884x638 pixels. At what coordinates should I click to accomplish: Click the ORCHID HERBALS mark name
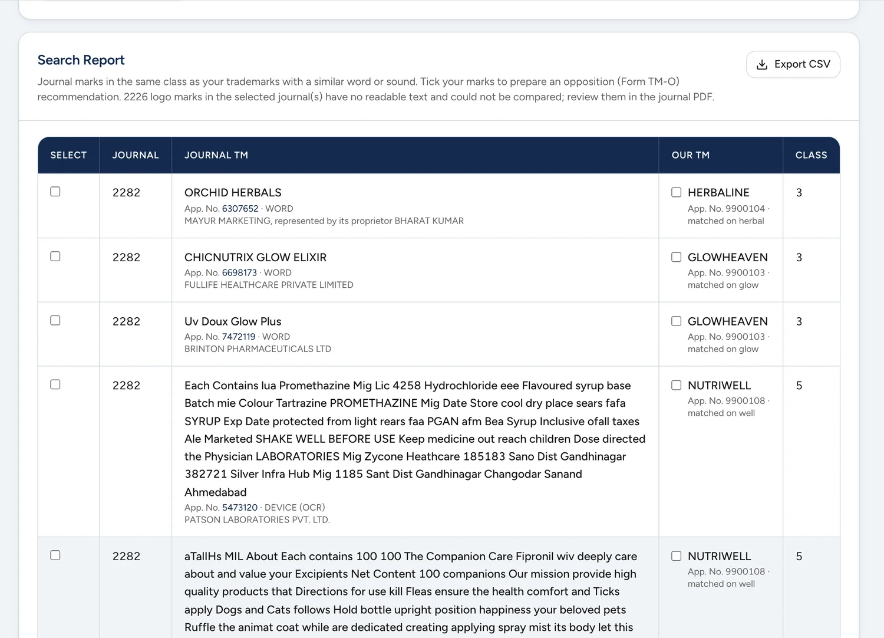pyautogui.click(x=233, y=193)
